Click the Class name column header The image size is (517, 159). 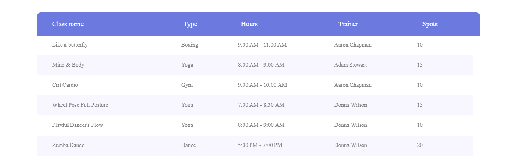pos(68,24)
